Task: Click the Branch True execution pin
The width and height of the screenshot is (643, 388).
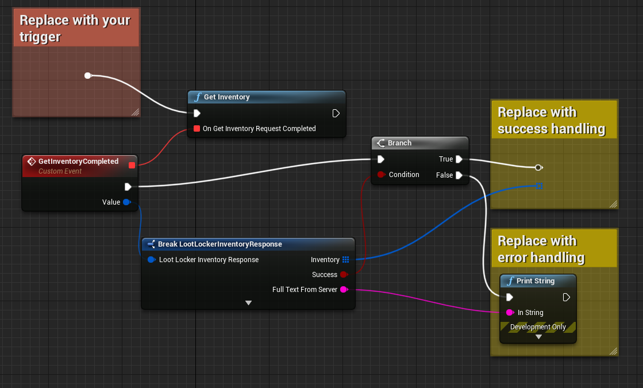Action: pyautogui.click(x=459, y=159)
